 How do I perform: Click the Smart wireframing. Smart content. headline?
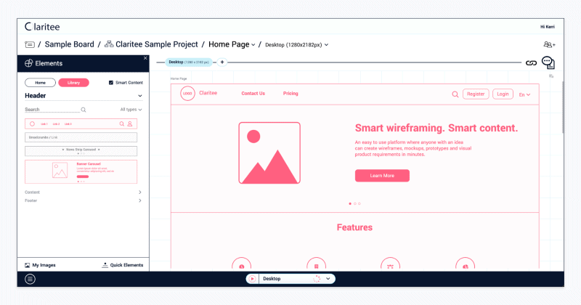point(436,128)
